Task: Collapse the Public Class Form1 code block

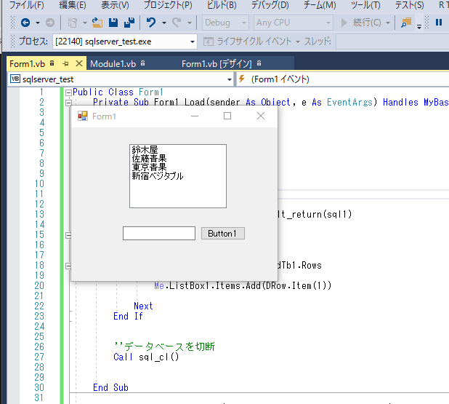Action: tap(68, 92)
